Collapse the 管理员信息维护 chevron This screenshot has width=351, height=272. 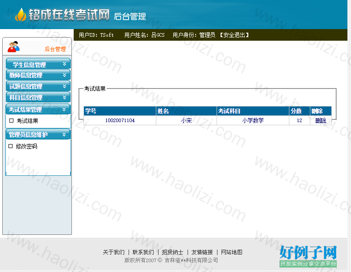(x=64, y=135)
